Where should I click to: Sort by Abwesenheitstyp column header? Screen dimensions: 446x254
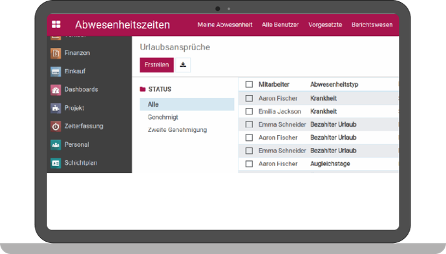pos(334,85)
